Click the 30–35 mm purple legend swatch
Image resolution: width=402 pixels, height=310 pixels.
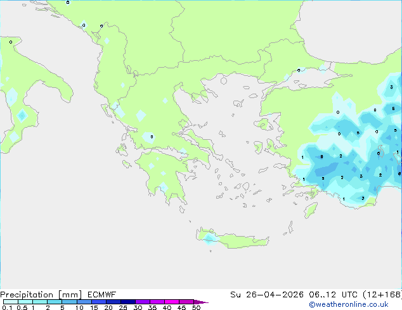pos(143,302)
